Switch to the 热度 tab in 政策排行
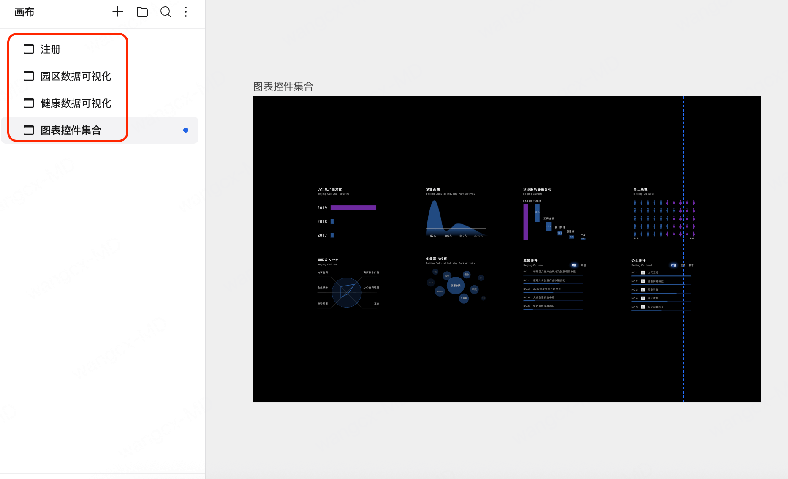The image size is (788, 479). click(x=574, y=265)
